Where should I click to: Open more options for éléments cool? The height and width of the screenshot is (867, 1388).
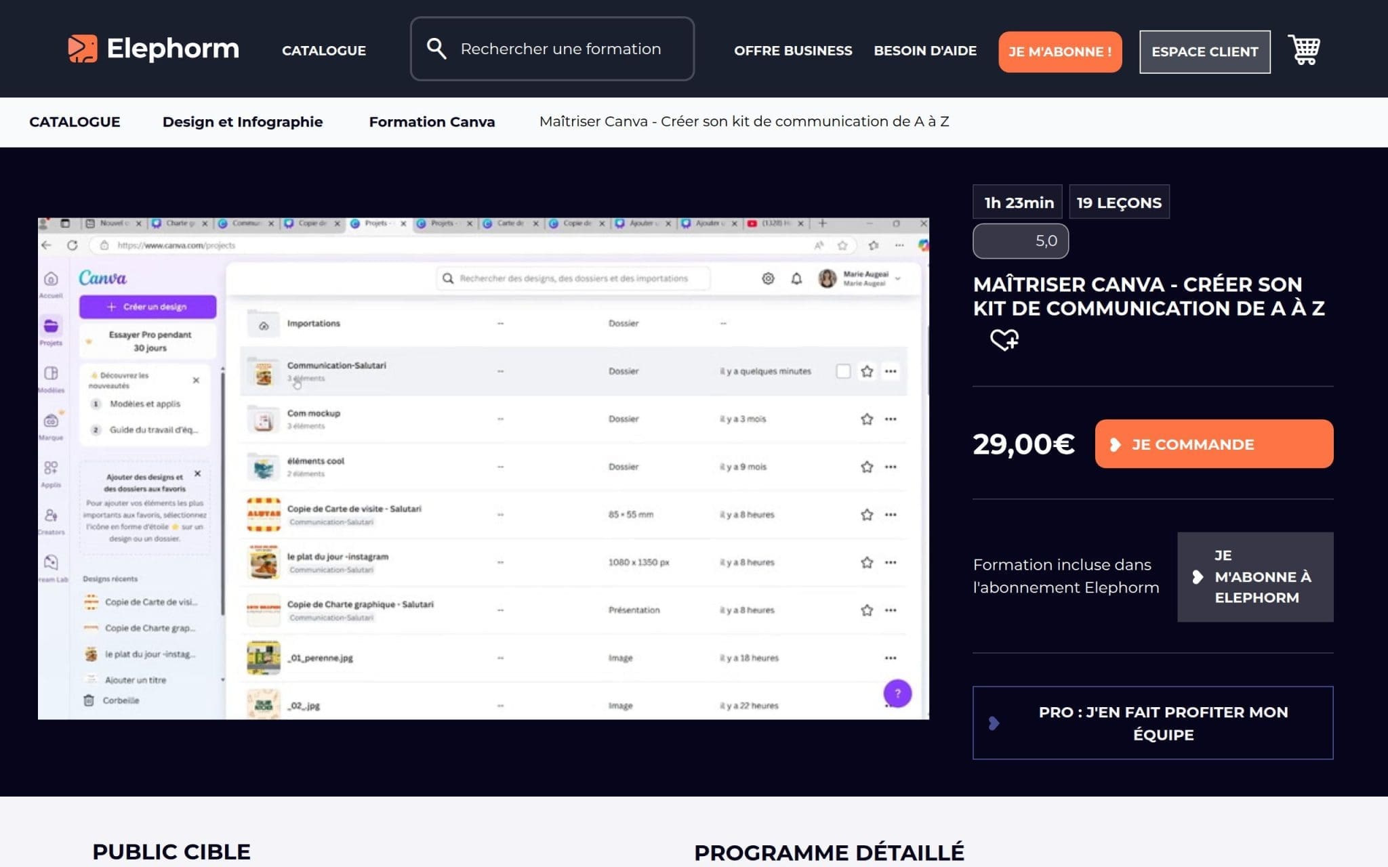(x=891, y=467)
